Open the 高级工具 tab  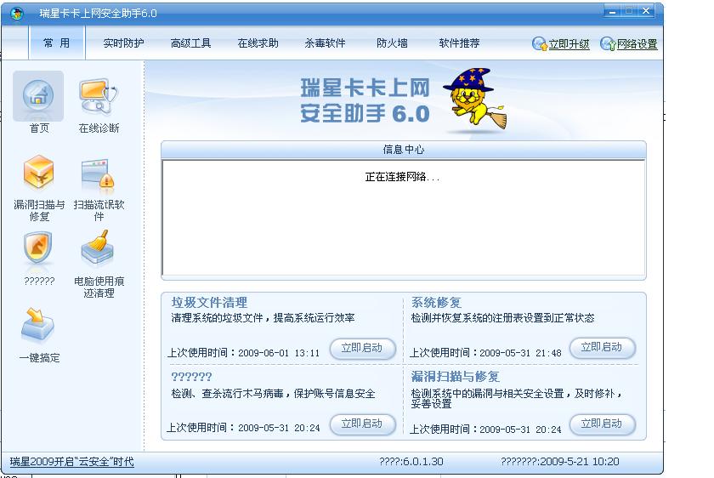click(190, 43)
